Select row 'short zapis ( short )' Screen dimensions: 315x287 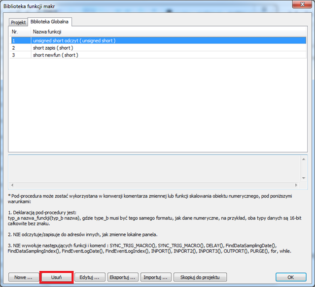pos(159,48)
